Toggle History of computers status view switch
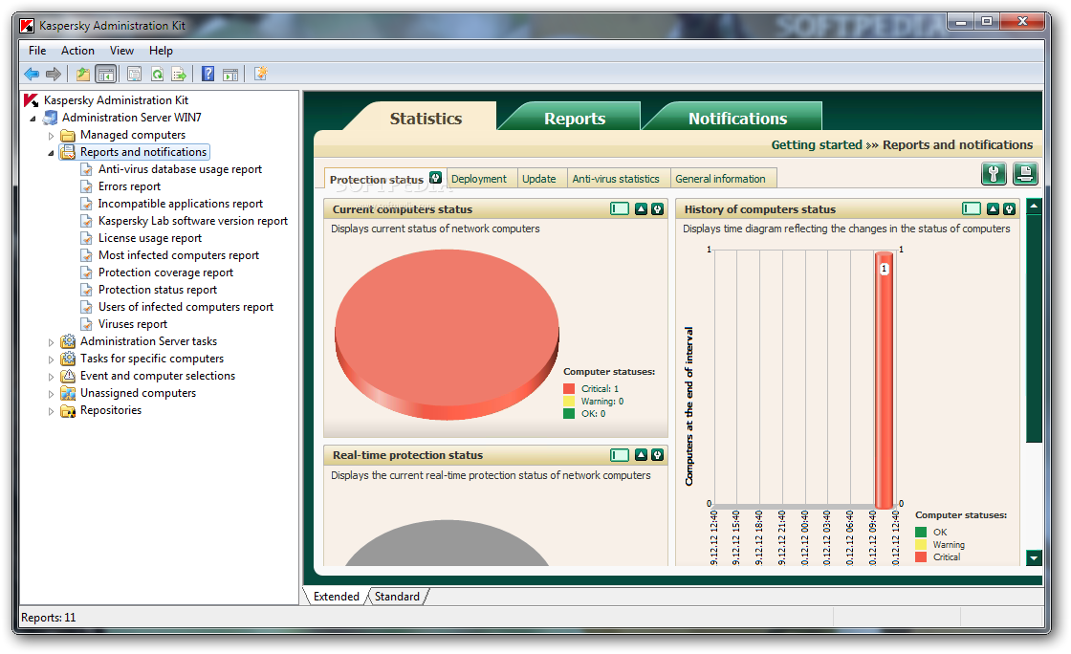The height and width of the screenshot is (654, 1071). tap(972, 208)
